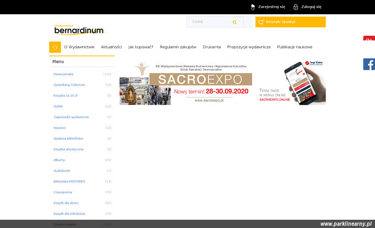The image size is (375, 228).
Task: Open the Koszyk (pusty) cart button
Action: pyautogui.click(x=291, y=22)
